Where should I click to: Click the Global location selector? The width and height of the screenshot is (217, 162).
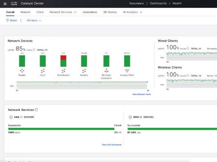point(12,21)
